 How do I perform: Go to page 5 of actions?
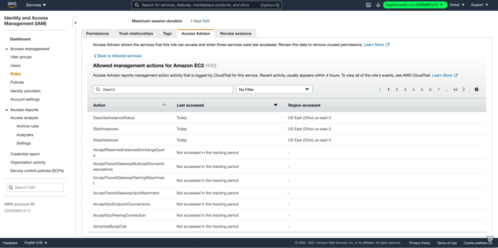coord(422,89)
